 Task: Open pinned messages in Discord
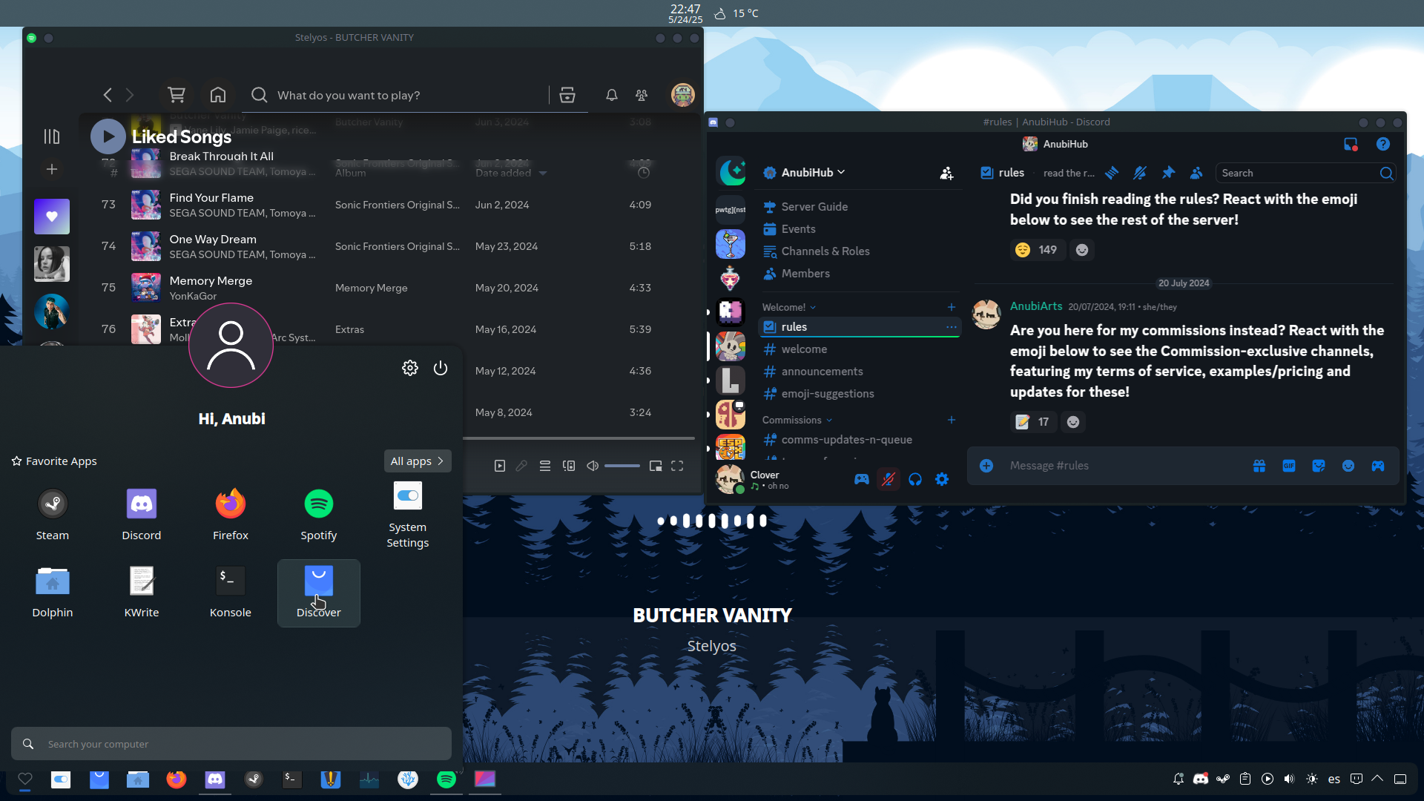coord(1168,173)
